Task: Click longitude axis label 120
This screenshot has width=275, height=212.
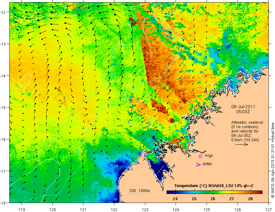Action: 52,210
